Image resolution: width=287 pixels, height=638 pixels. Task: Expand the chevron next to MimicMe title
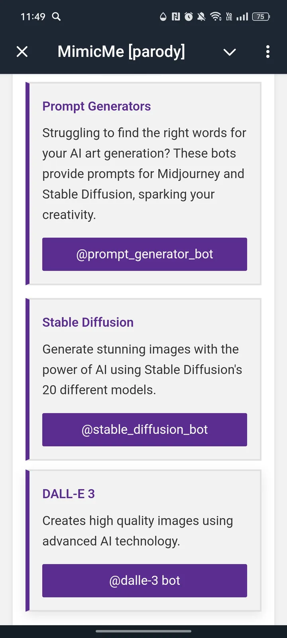229,52
